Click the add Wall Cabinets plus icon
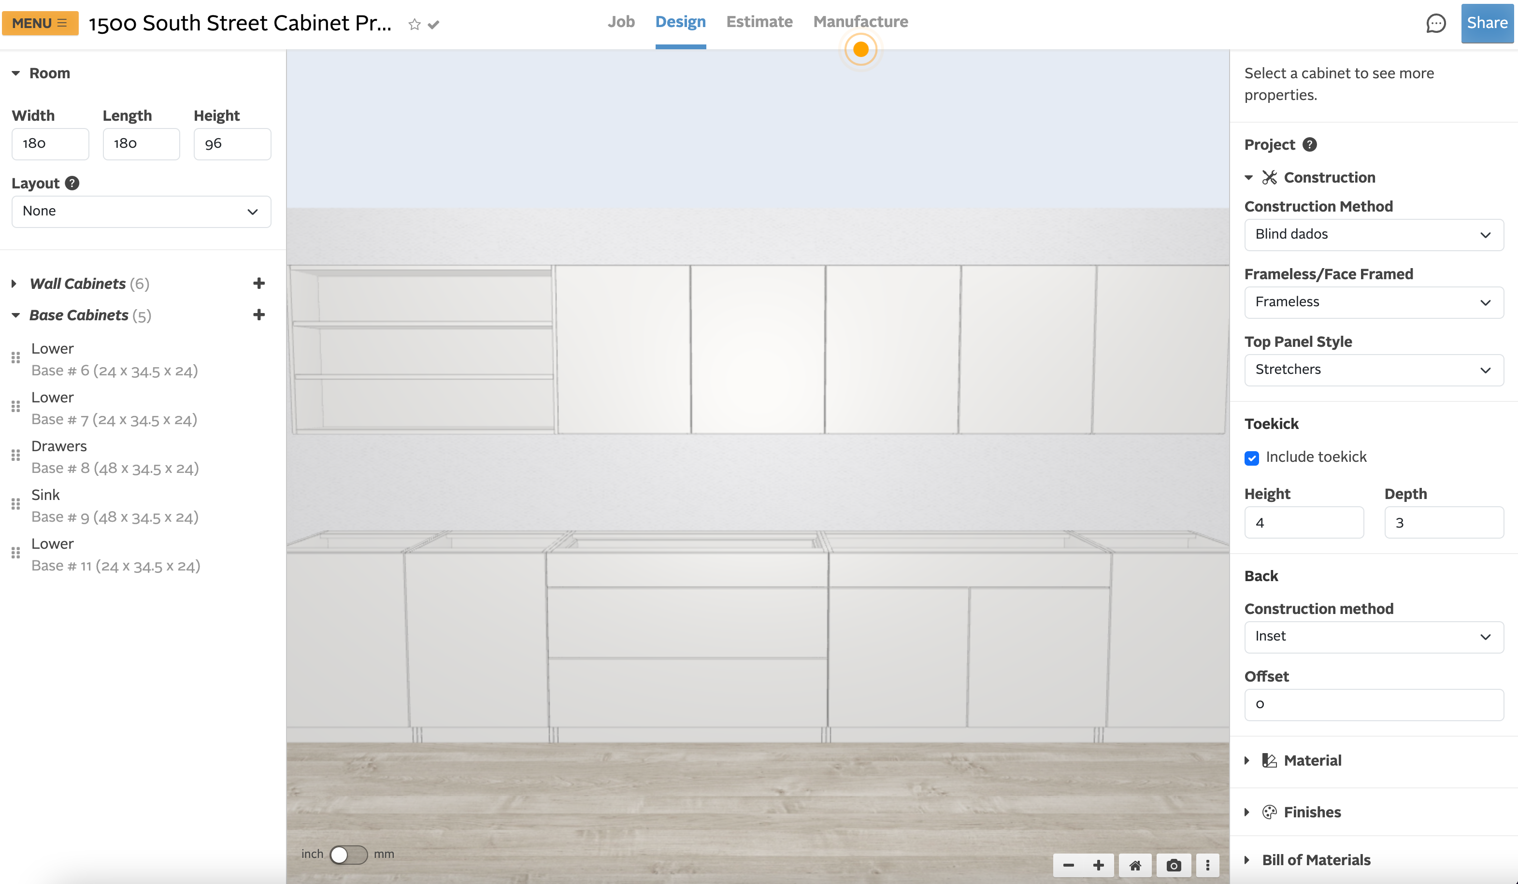 259,283
